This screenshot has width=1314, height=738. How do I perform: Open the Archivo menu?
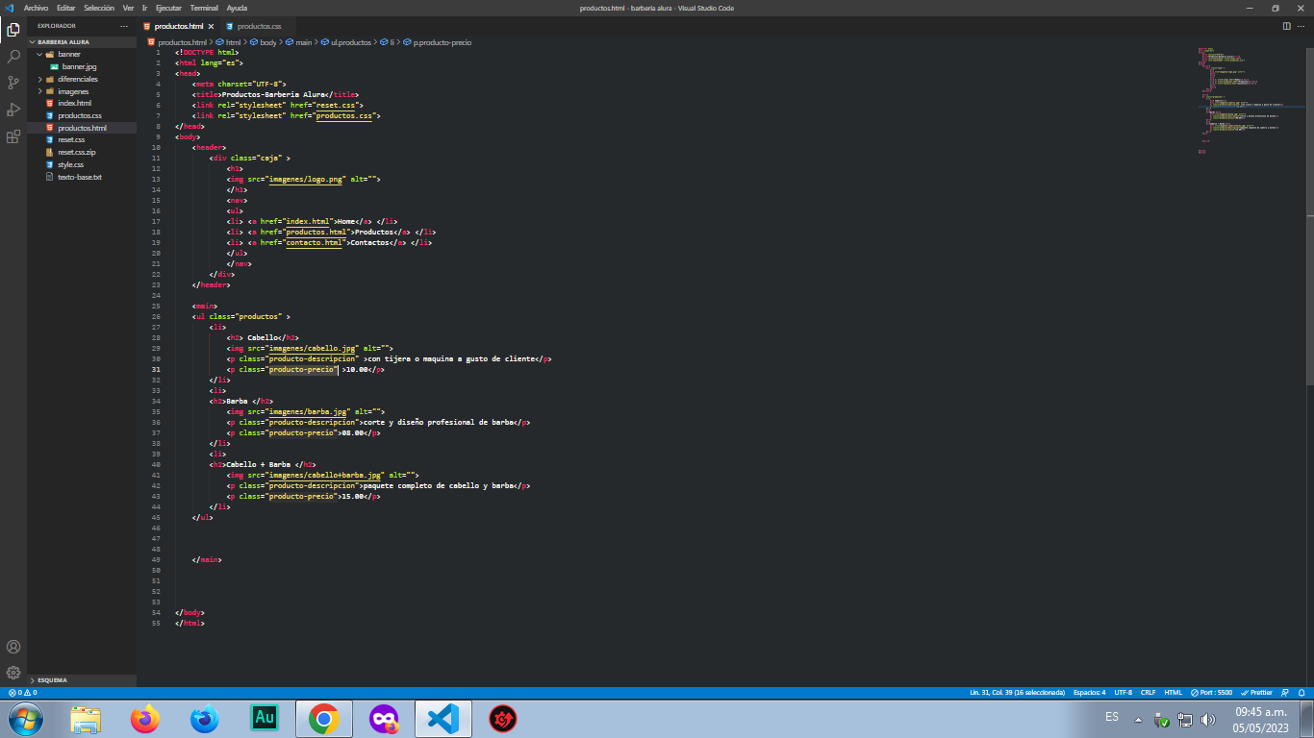coord(37,8)
